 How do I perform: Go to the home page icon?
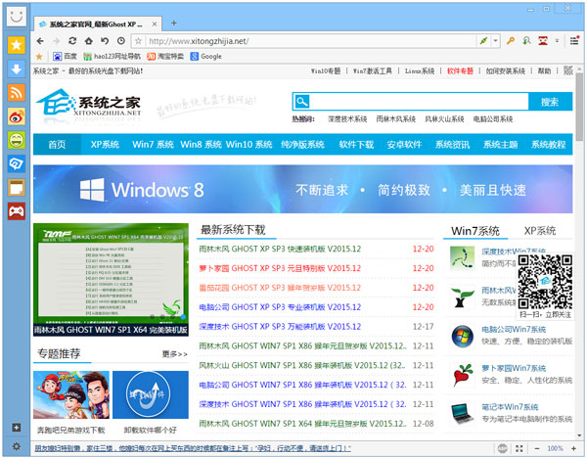click(88, 41)
